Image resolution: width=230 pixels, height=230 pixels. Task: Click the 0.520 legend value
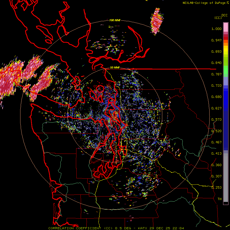216,131
